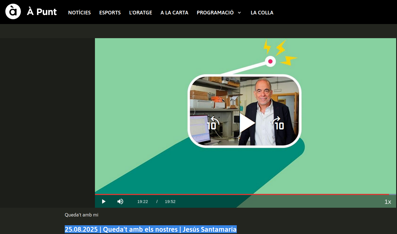Skip forward 10 seconds in the video
The image size is (397, 234).
tap(278, 123)
